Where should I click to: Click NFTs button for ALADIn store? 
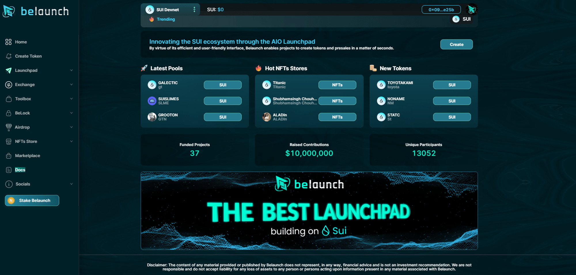point(337,117)
